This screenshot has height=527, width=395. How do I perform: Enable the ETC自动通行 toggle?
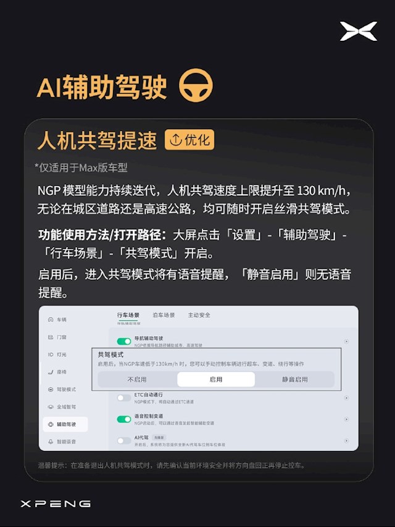tap(124, 398)
